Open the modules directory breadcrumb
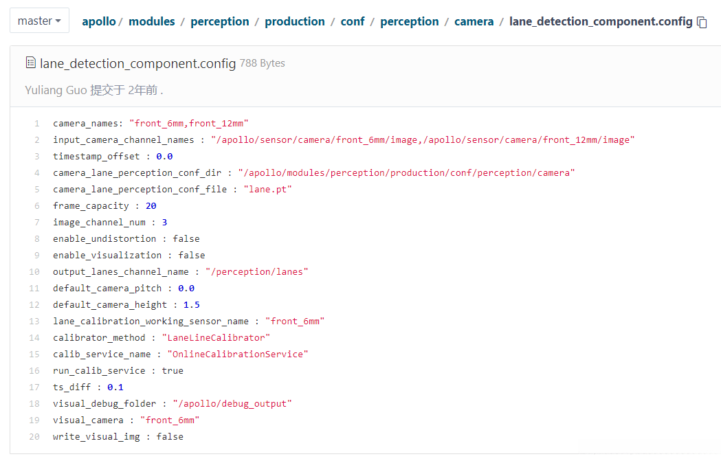Image resolution: width=721 pixels, height=461 pixels. tap(151, 21)
